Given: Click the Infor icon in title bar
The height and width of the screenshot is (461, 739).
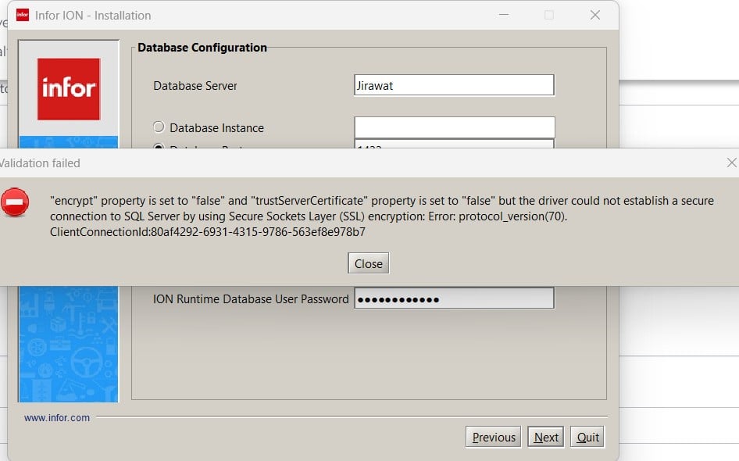Looking at the screenshot, I should (x=22, y=15).
